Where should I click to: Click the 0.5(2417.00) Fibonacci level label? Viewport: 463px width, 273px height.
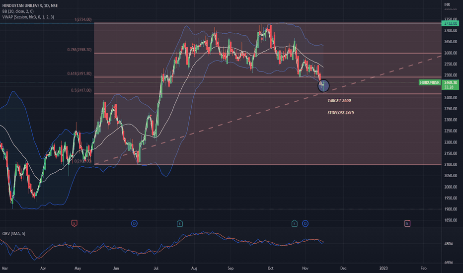click(x=81, y=90)
